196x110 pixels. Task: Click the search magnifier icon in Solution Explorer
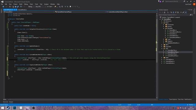tap(190, 15)
